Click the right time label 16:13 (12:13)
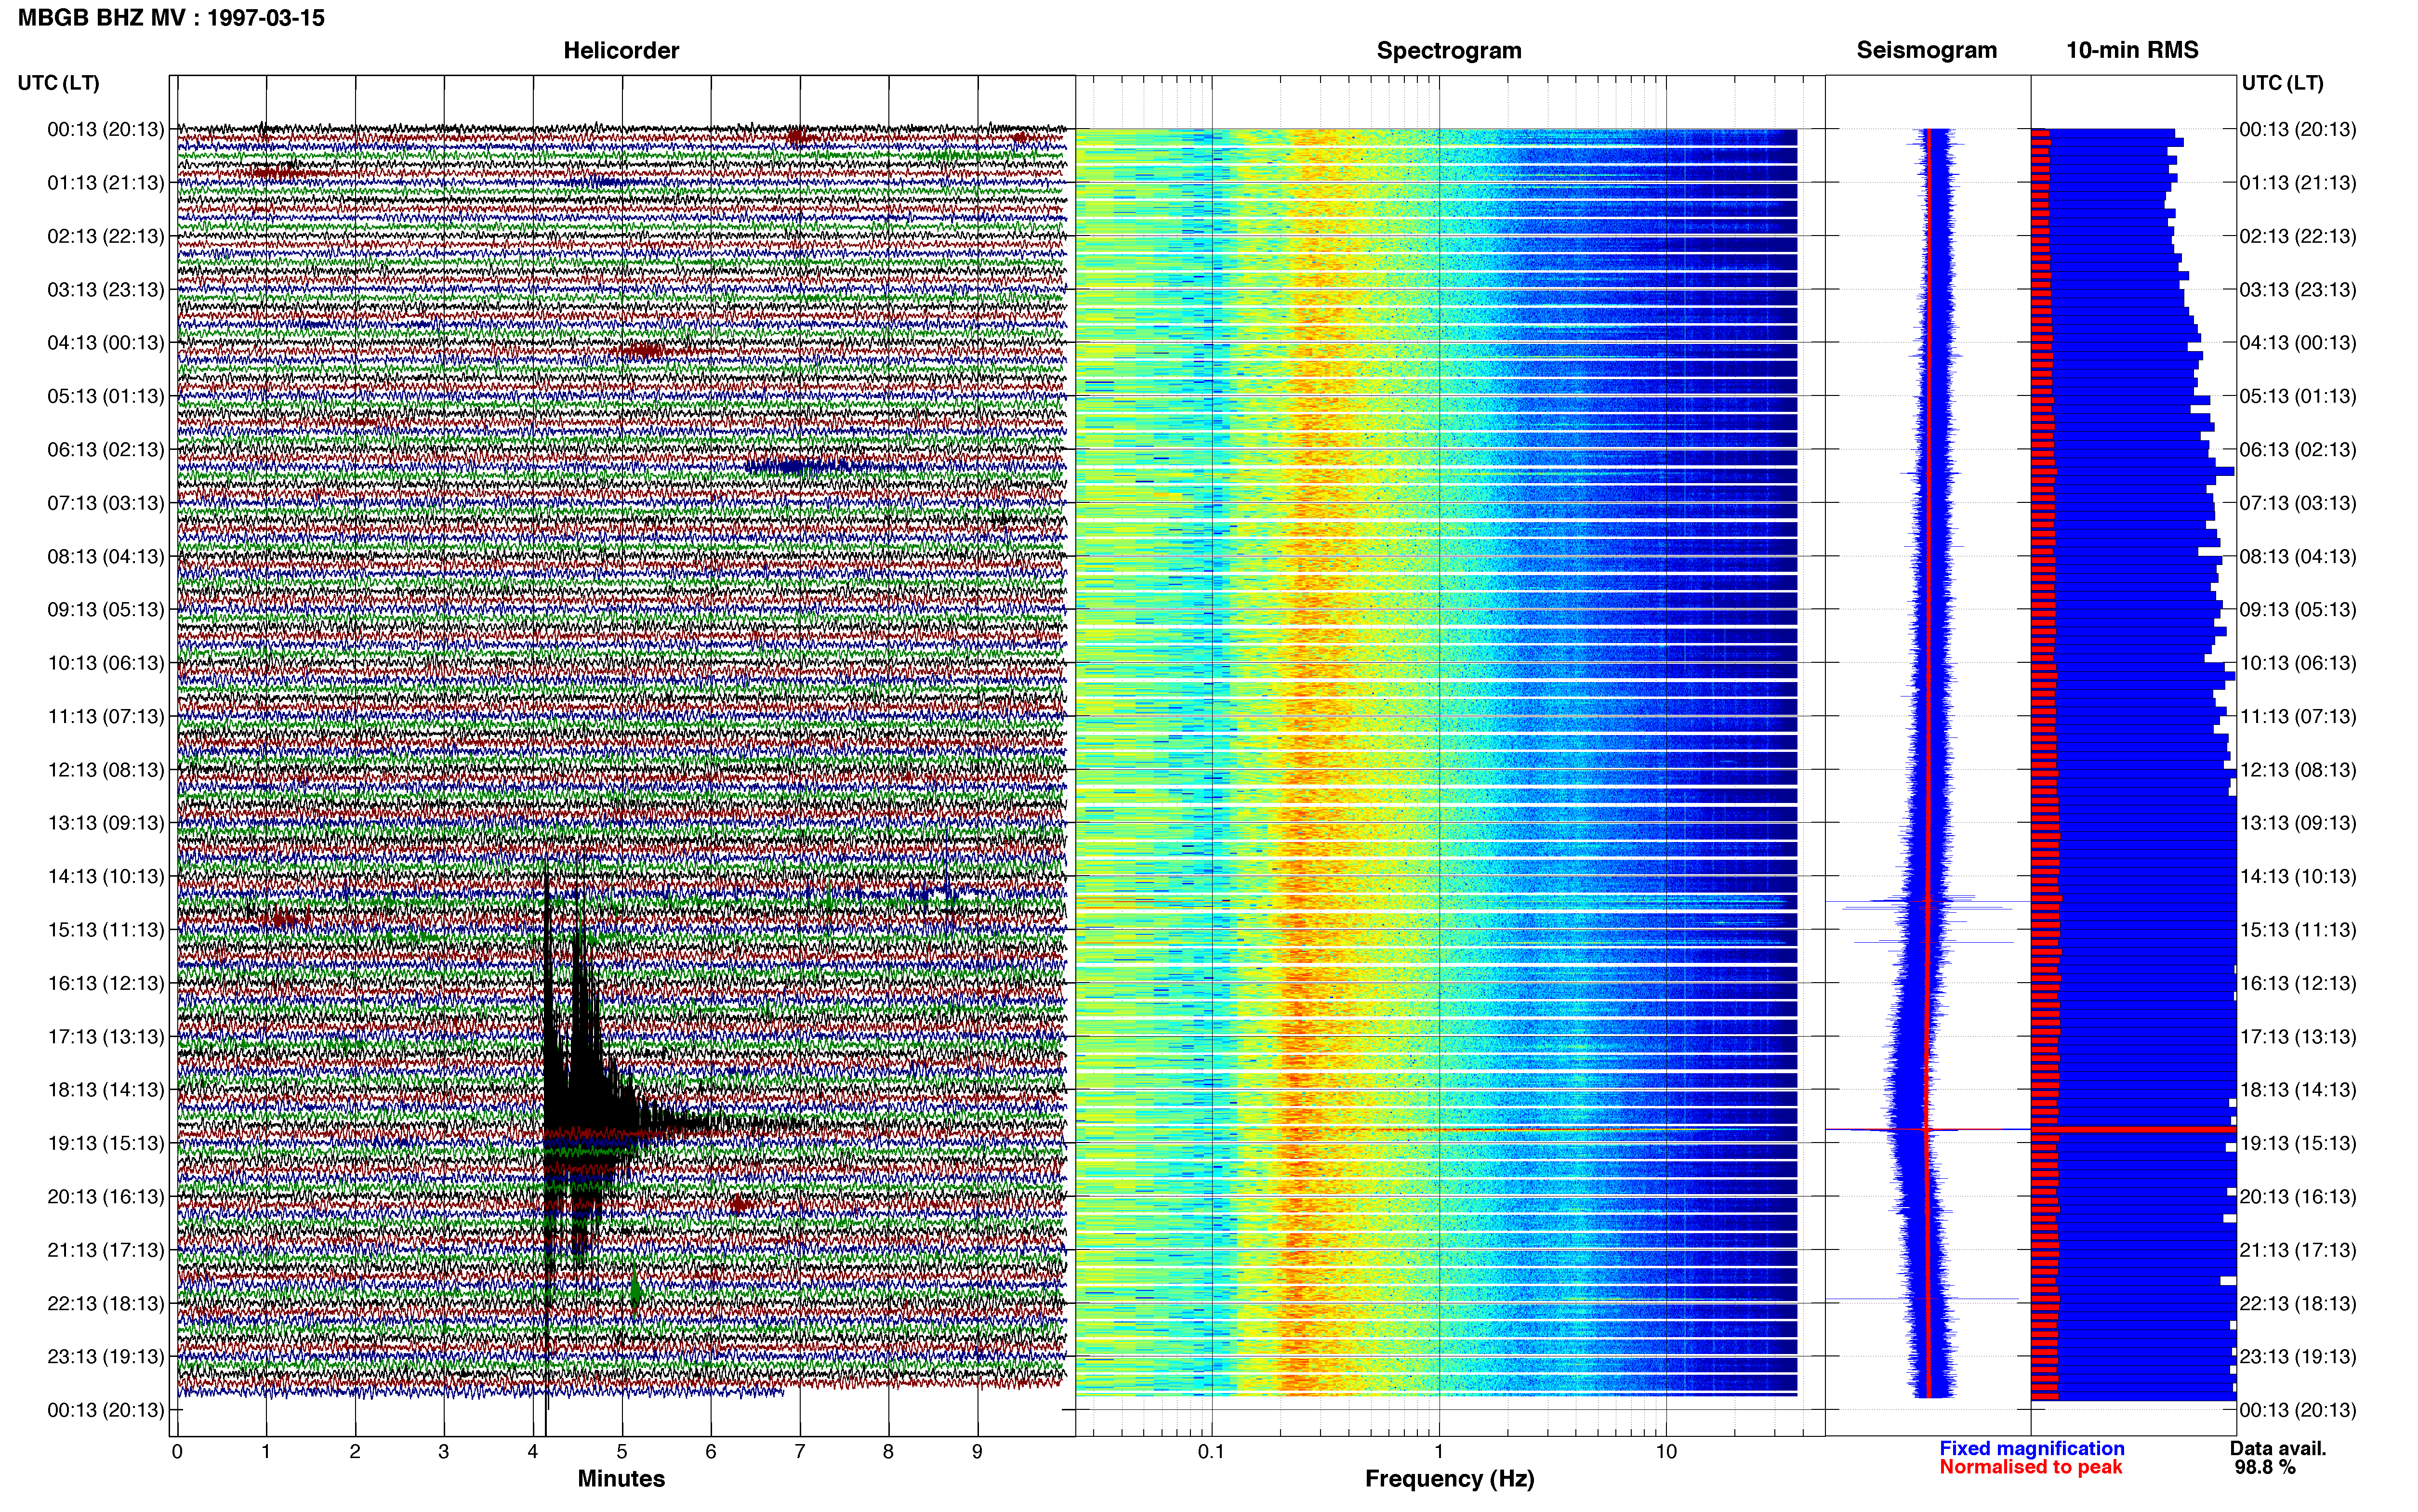 point(2298,983)
